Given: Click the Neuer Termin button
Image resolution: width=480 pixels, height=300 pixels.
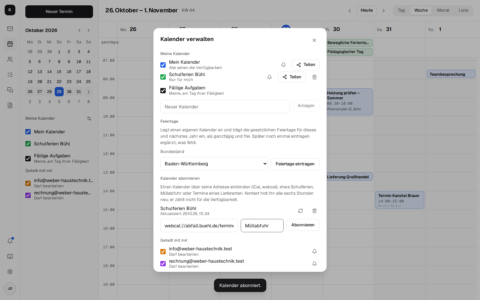Looking at the screenshot, I should click(x=59, y=12).
